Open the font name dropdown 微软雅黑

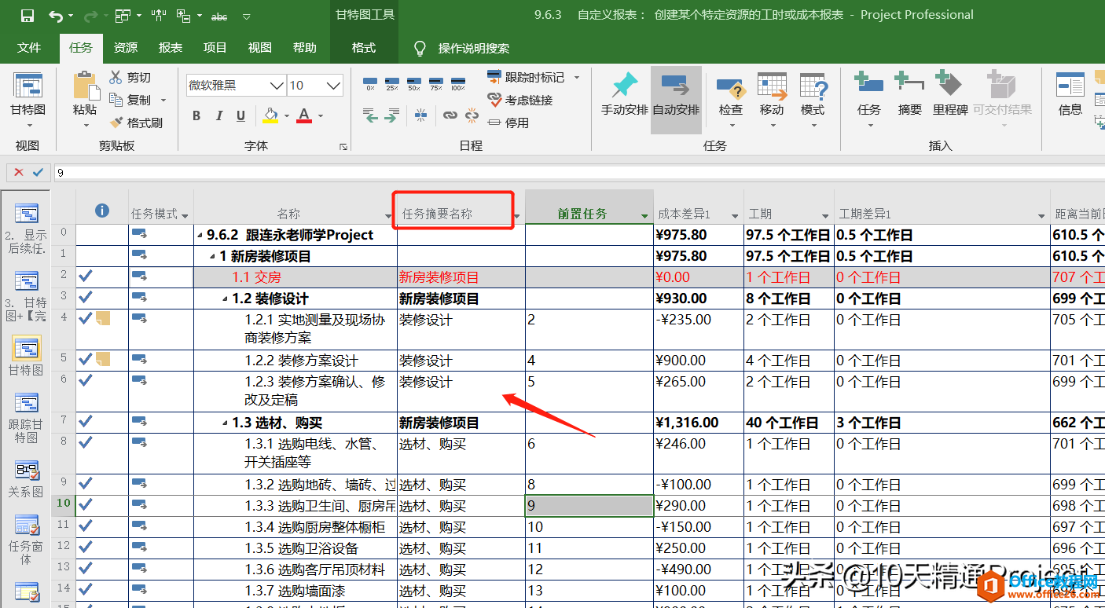point(277,85)
